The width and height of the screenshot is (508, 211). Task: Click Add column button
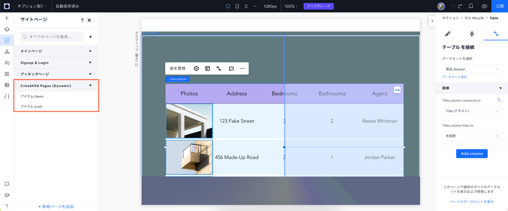click(472, 153)
